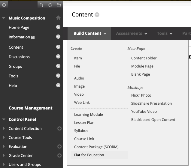Select SlideShare Presentation mashup
The height and width of the screenshot is (168, 191).
pyautogui.click(x=151, y=103)
